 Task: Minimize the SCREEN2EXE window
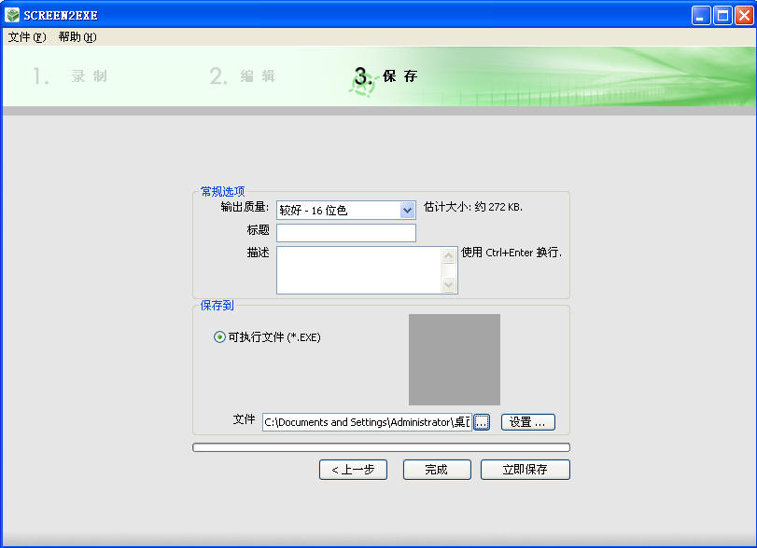[701, 16]
